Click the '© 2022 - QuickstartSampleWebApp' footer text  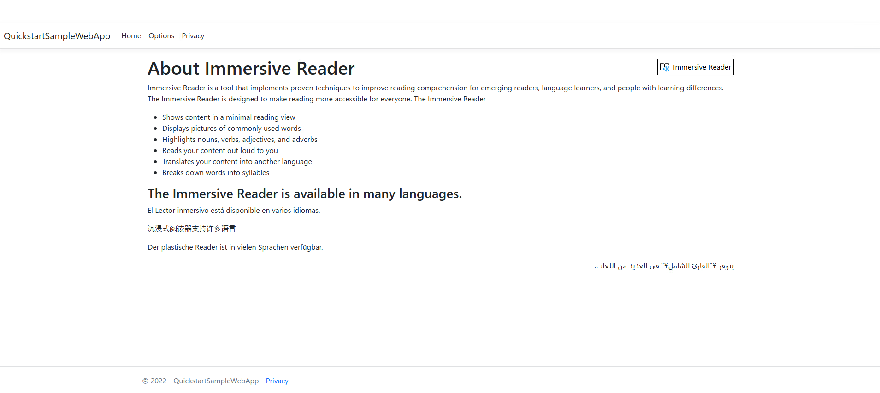point(201,381)
